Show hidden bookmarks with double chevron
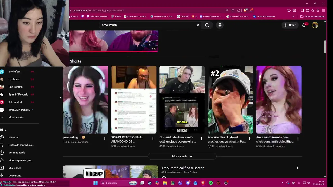The width and height of the screenshot is (333, 187). point(293,16)
